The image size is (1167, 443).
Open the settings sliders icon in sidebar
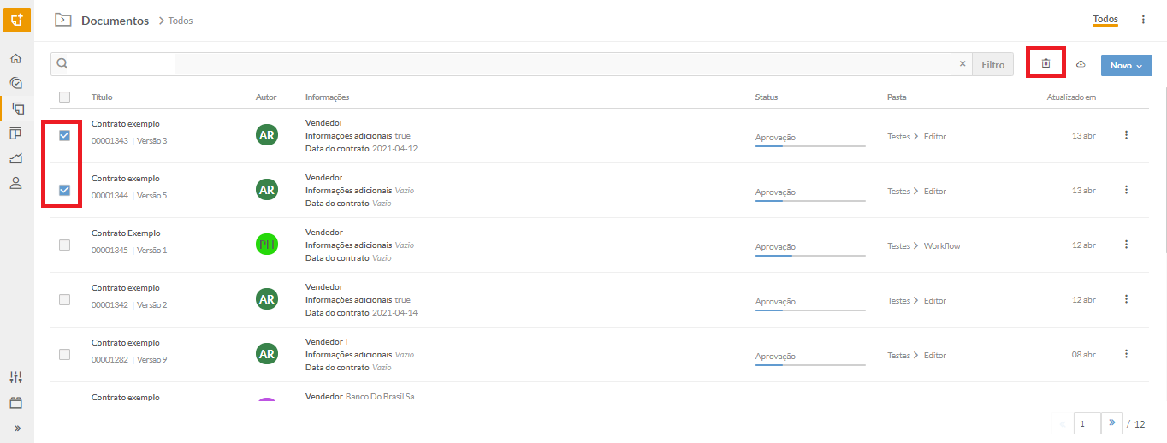15,377
